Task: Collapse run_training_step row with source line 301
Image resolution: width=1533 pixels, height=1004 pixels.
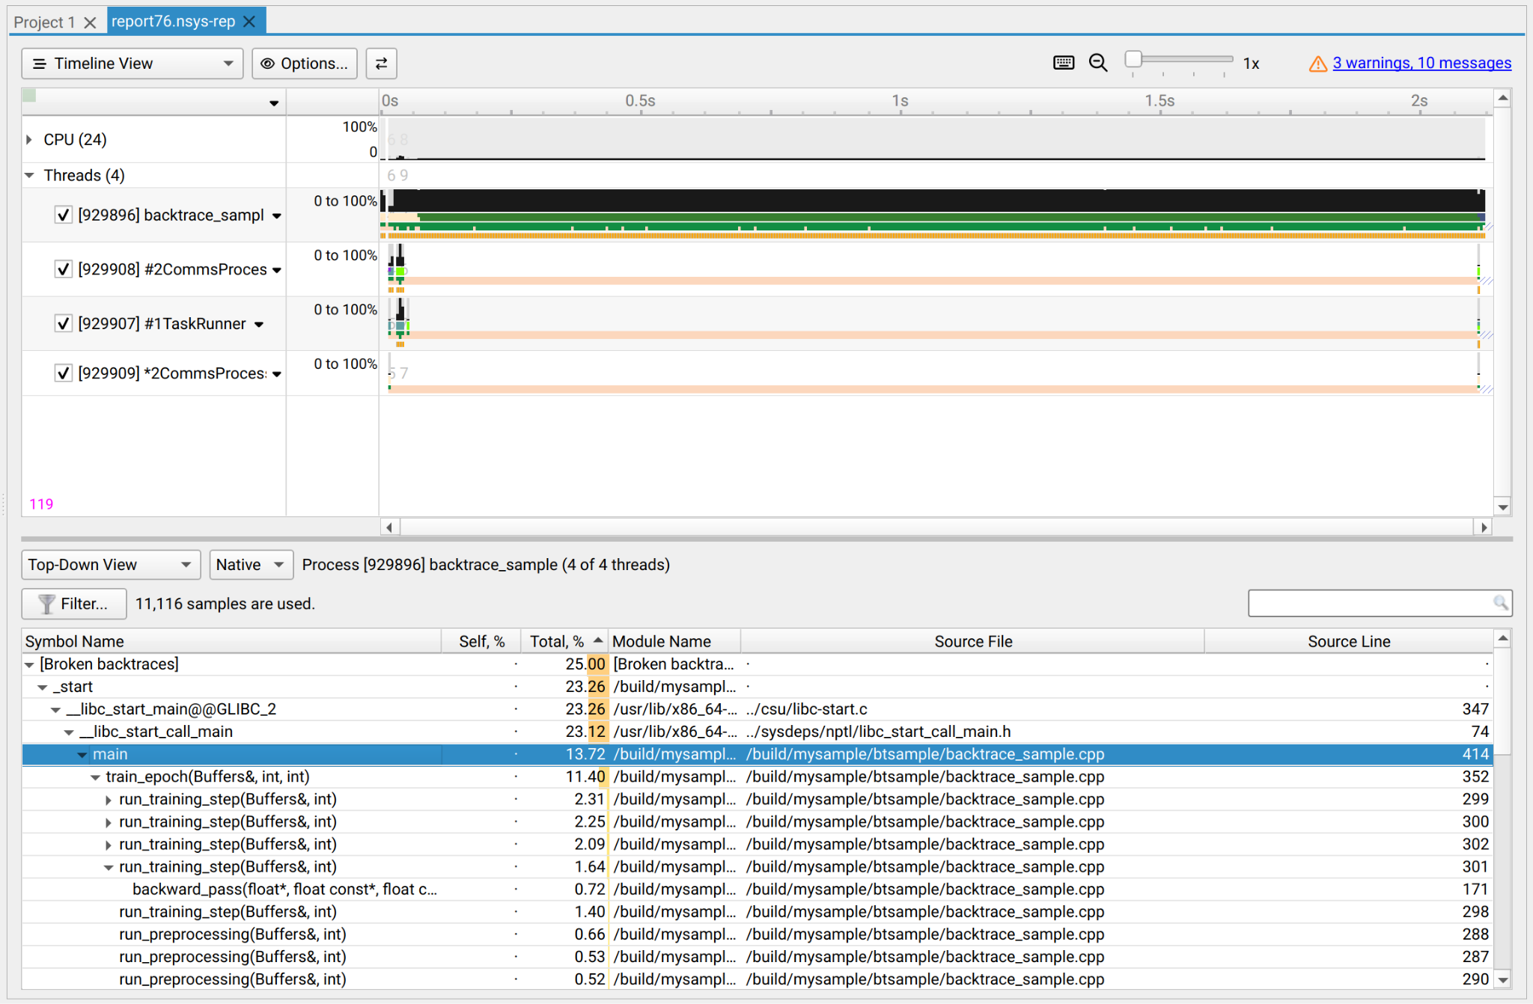Action: click(x=109, y=867)
